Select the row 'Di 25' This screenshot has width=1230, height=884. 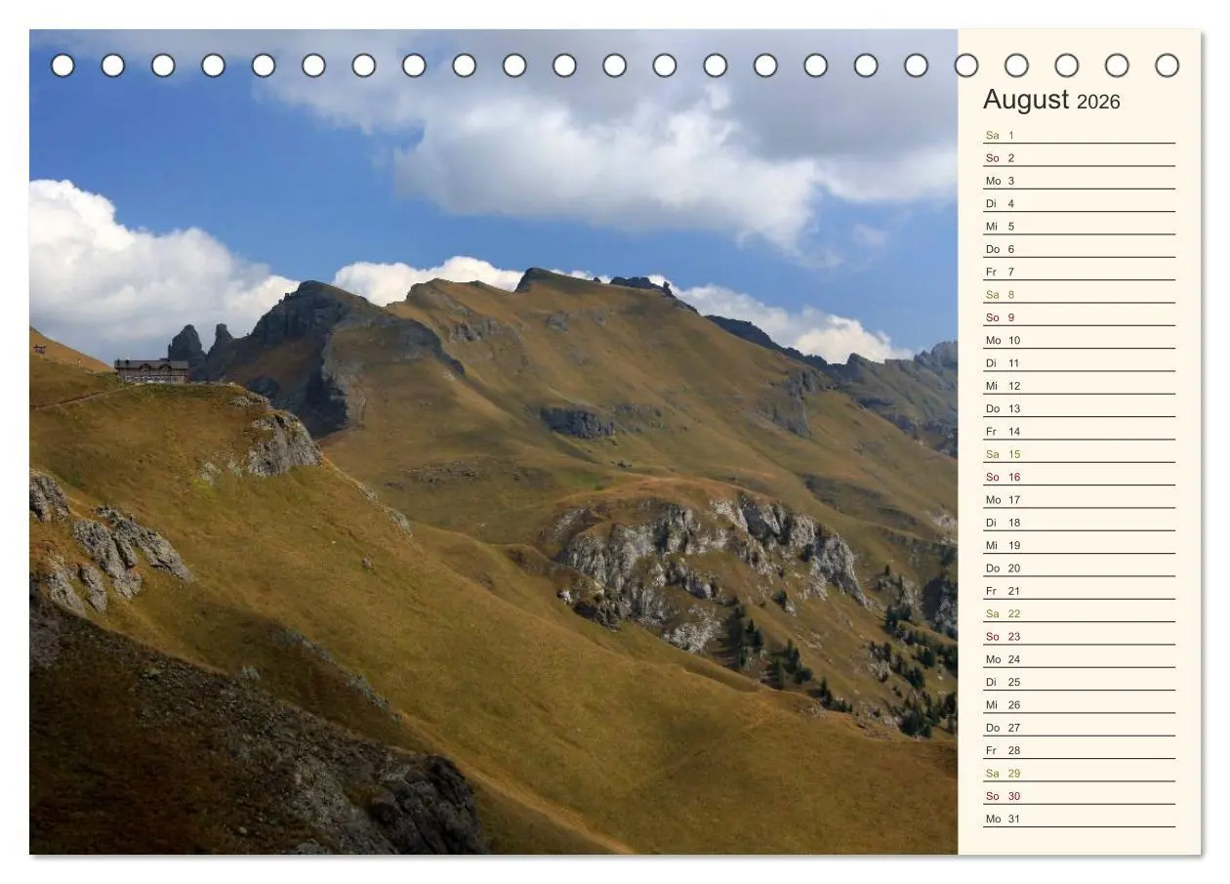(1079, 682)
